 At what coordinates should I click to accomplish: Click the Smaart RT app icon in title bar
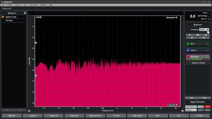coord(2,2)
